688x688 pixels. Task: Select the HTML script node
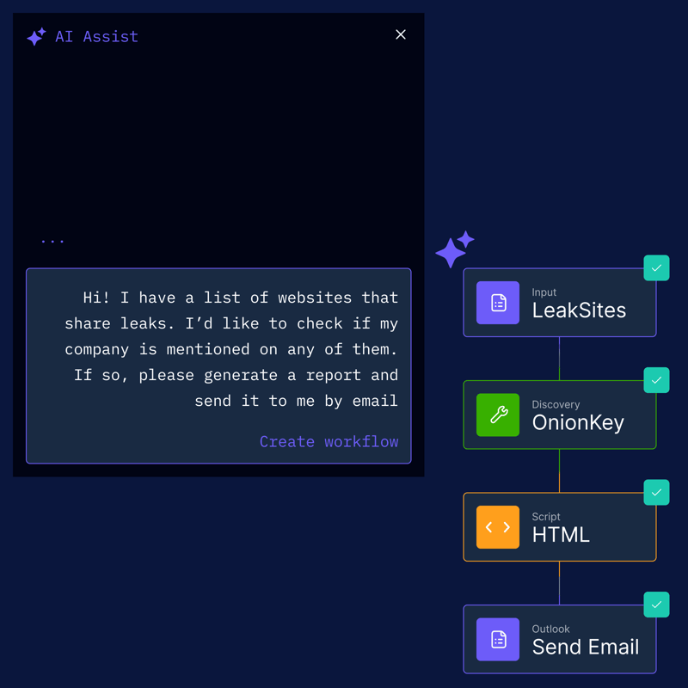tap(560, 527)
